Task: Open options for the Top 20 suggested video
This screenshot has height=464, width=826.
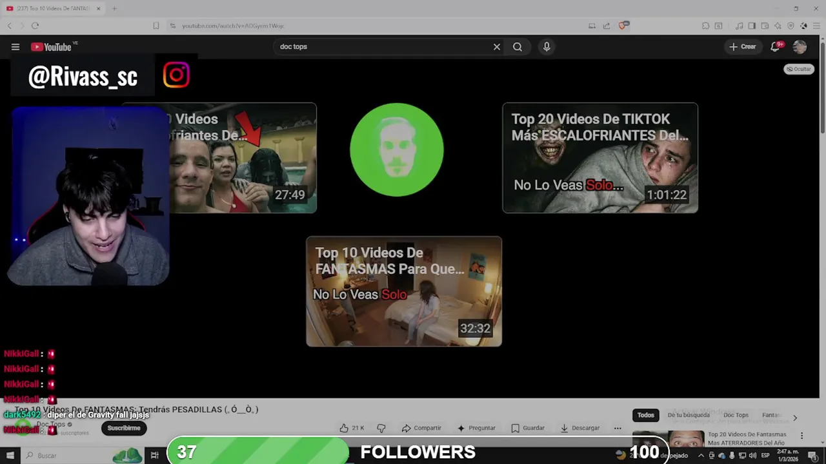Action: click(x=802, y=436)
